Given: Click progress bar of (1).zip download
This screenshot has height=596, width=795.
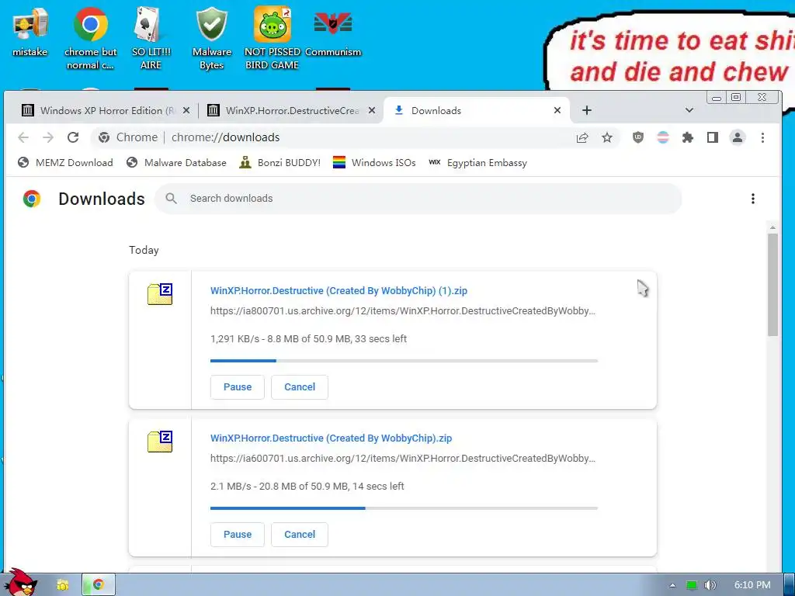Looking at the screenshot, I should click(x=404, y=361).
